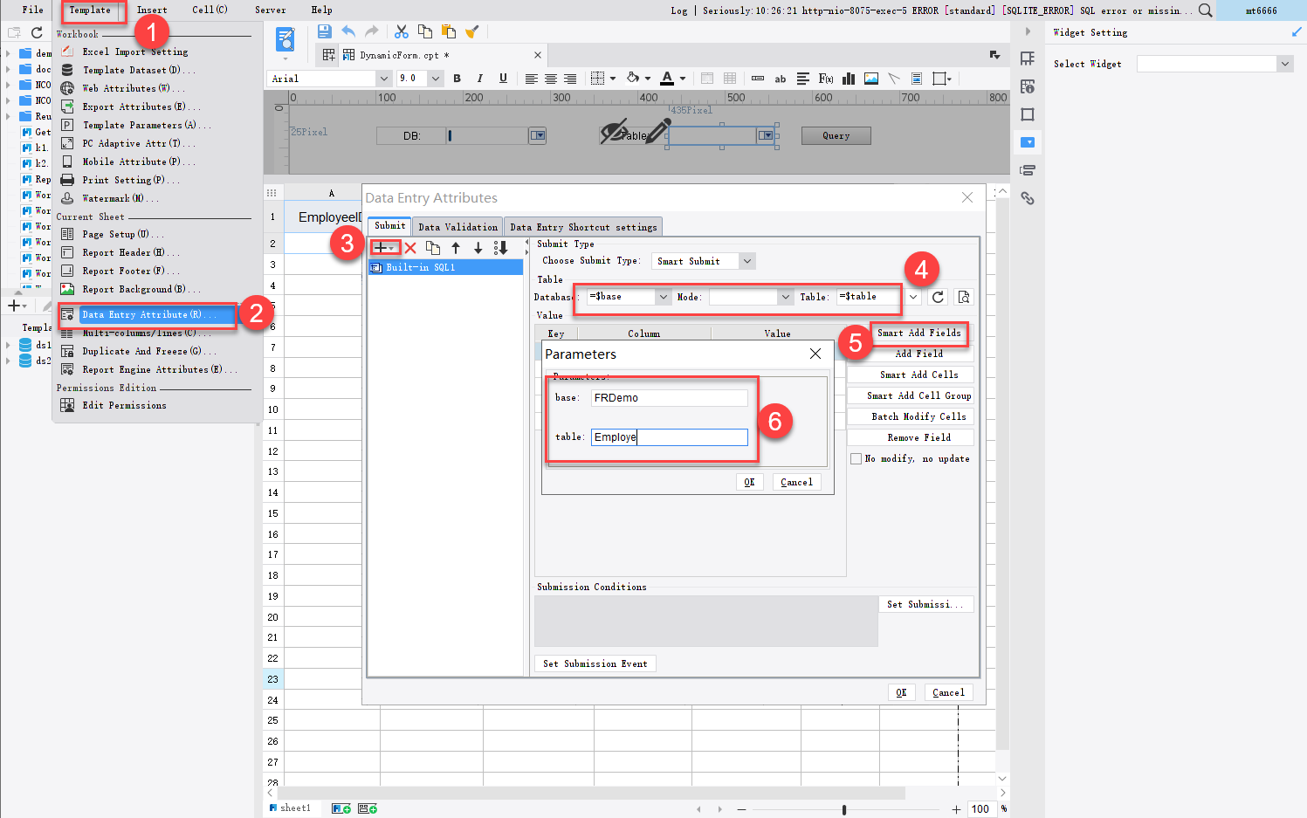The height and width of the screenshot is (818, 1307).
Task: Click the table parameter input showing 'Employe'
Action: pos(669,436)
